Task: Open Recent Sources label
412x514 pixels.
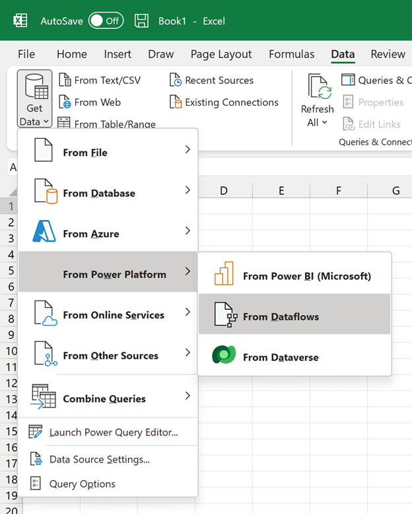Action: coord(219,81)
